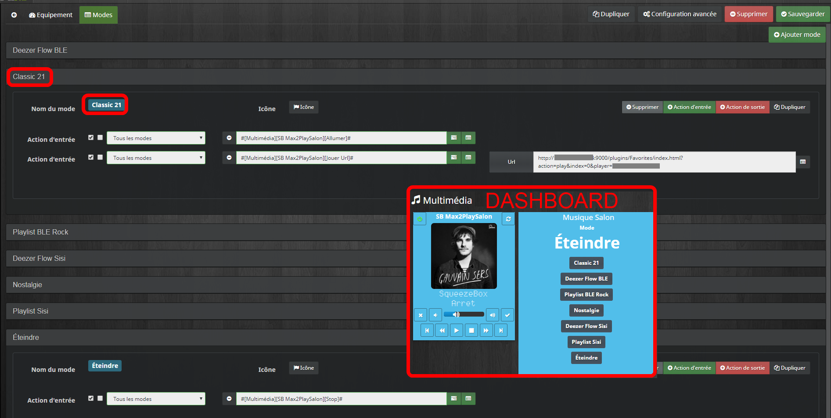The height and width of the screenshot is (418, 831).
Task: Click Sauvegarder to save the equipment
Action: 803,14
